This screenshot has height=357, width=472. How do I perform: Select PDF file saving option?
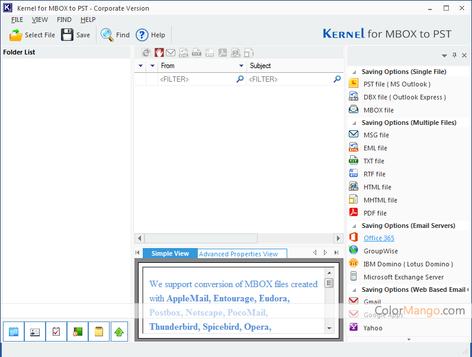point(374,213)
